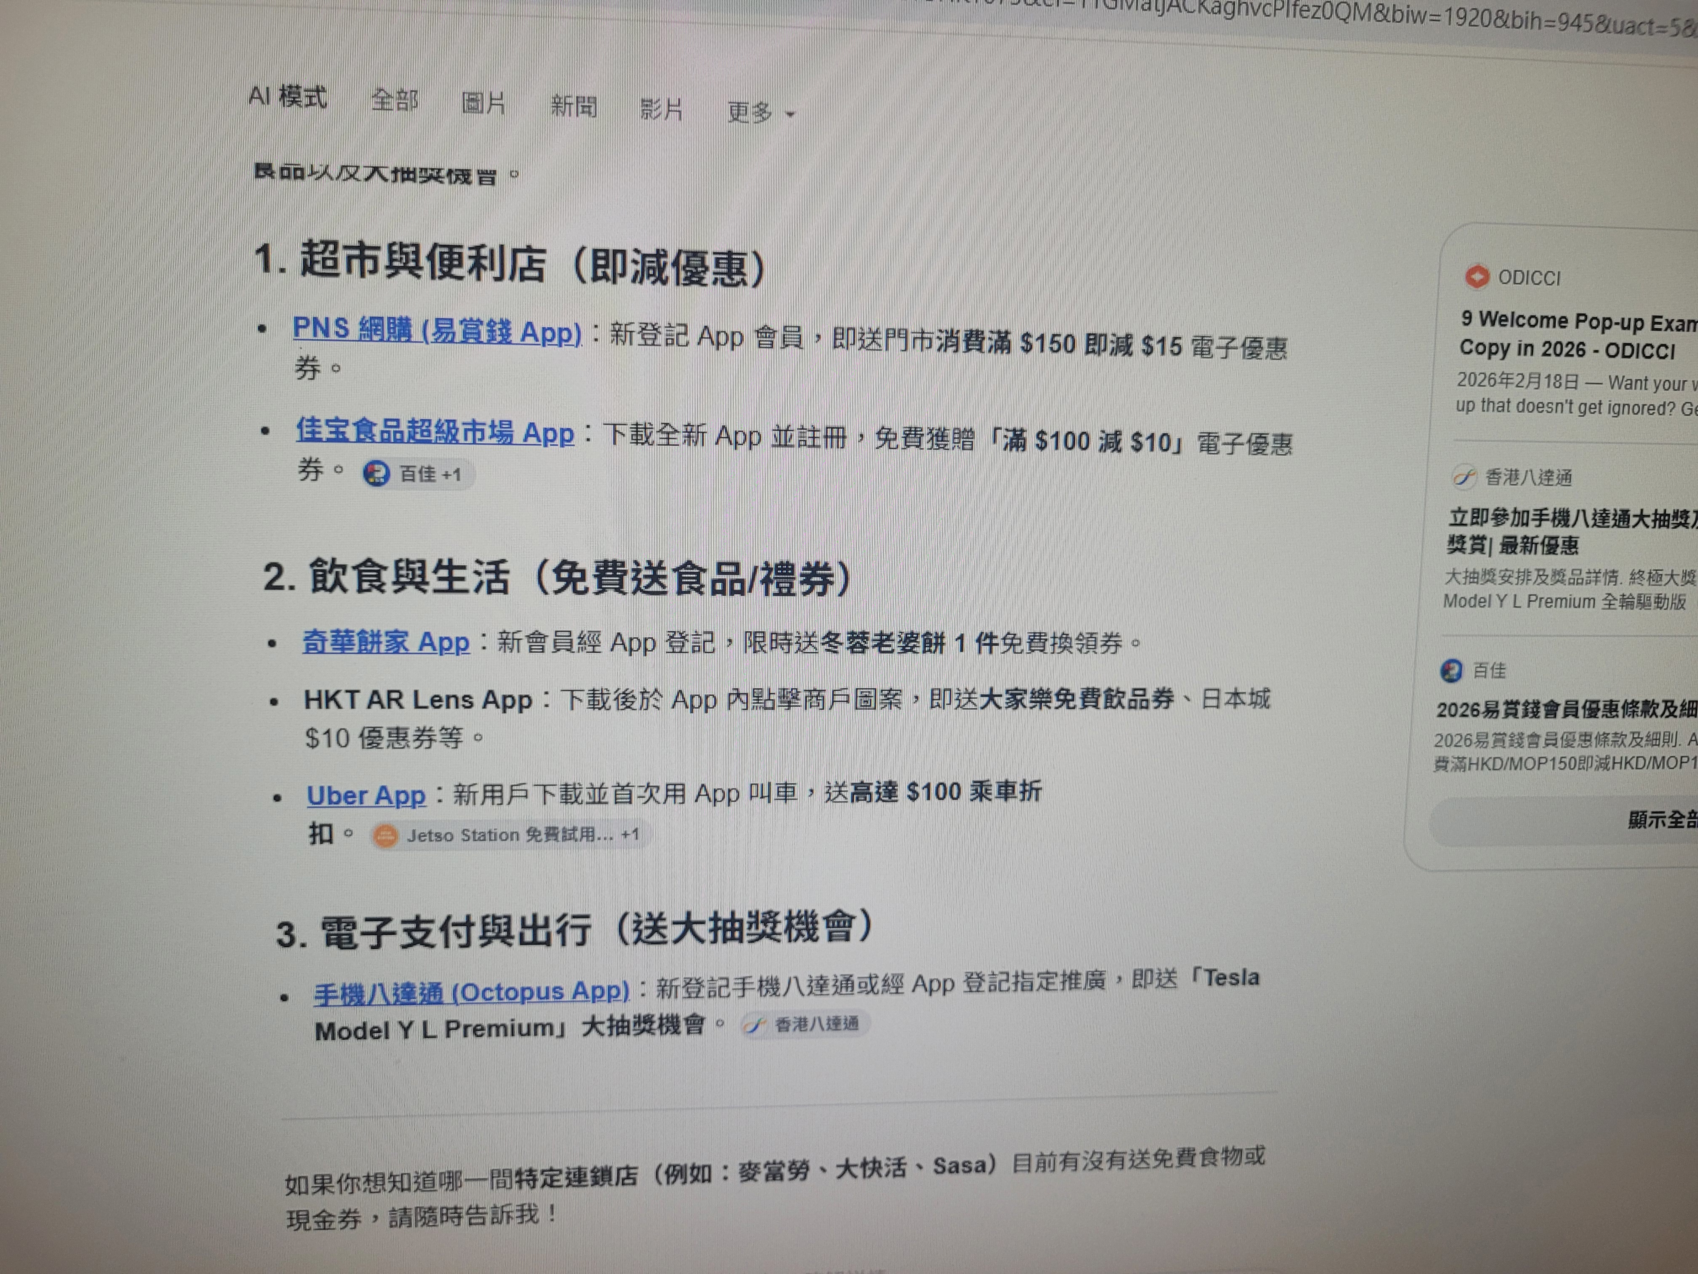Click the 香港八達通 logo icon in sidebar
This screenshot has width=1698, height=1274.
(x=1464, y=477)
